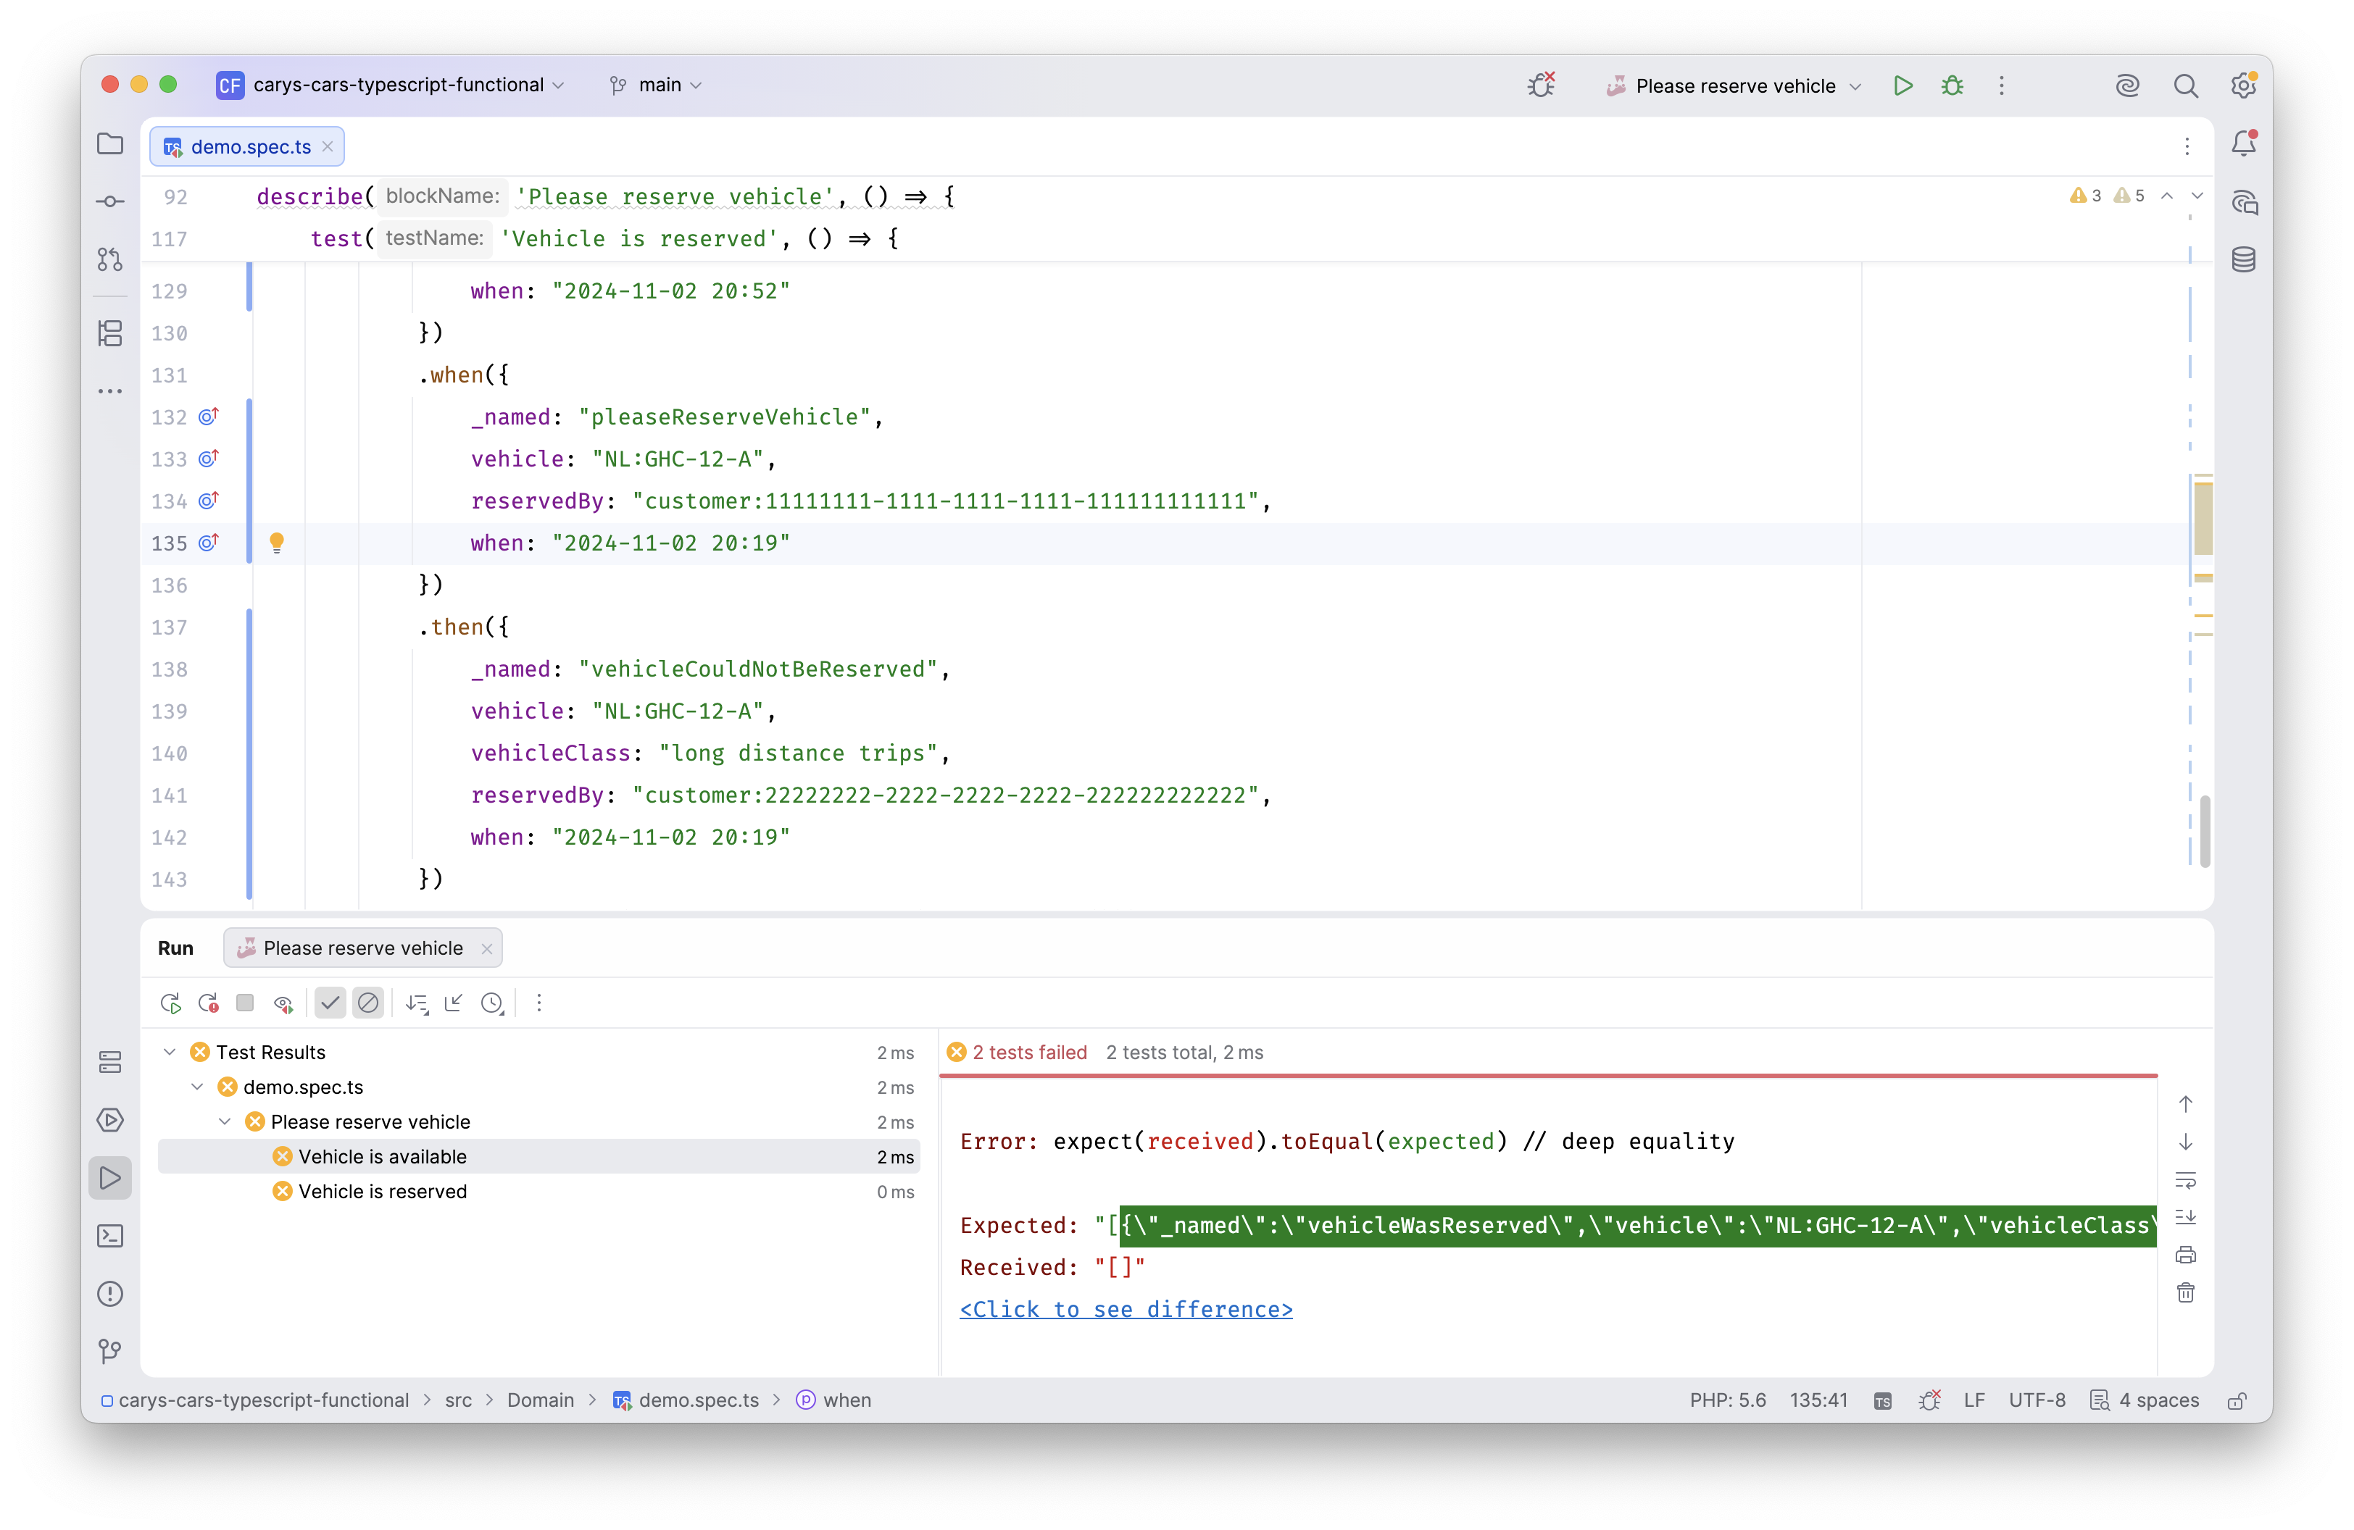Open the Commit tool window icon
The image size is (2354, 1530).
109,201
